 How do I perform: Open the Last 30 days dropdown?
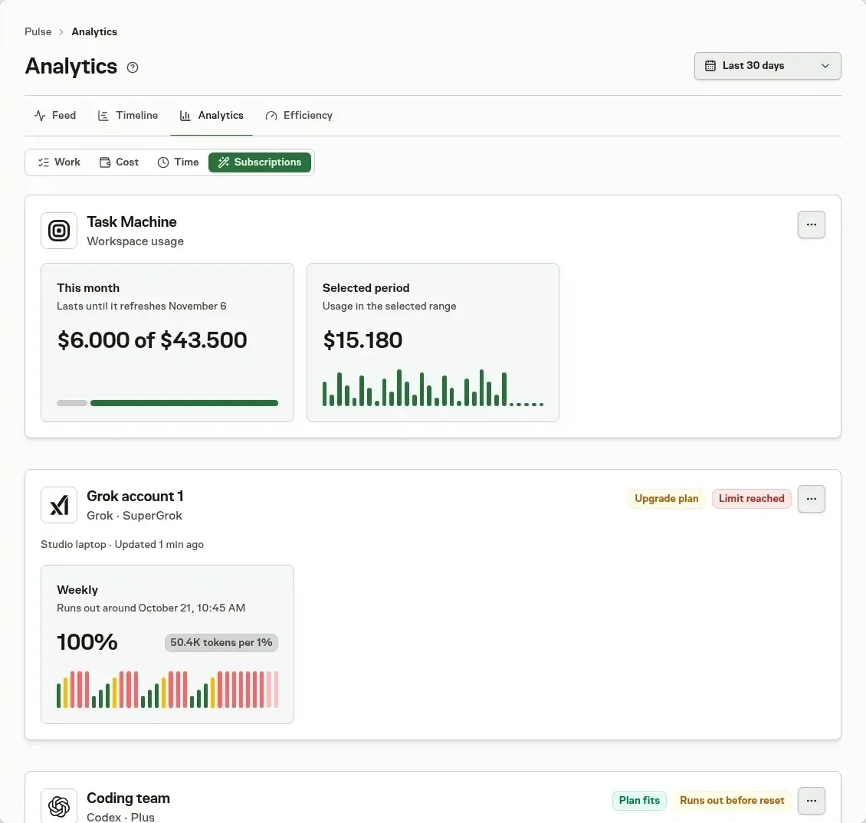click(x=767, y=66)
